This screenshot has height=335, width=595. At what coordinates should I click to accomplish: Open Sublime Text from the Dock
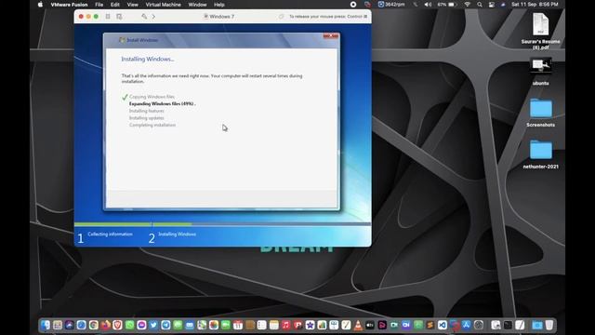430,325
